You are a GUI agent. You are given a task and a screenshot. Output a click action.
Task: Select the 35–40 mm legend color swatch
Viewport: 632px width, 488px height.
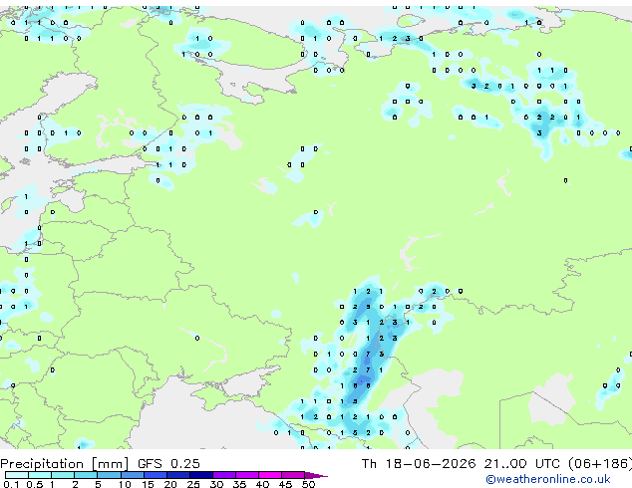(247, 475)
